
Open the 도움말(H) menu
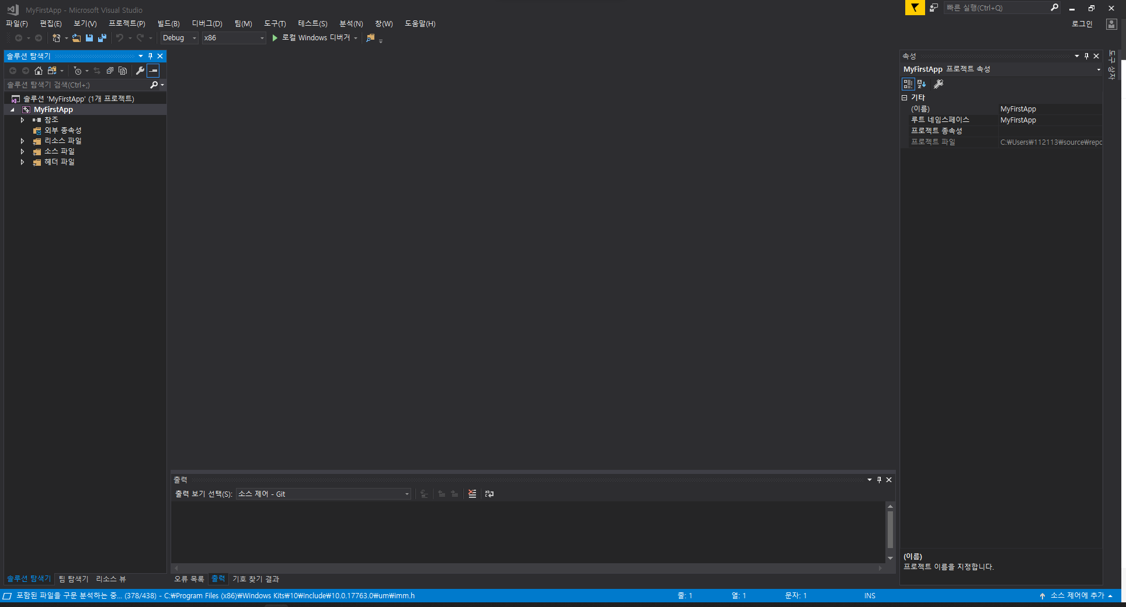(420, 23)
